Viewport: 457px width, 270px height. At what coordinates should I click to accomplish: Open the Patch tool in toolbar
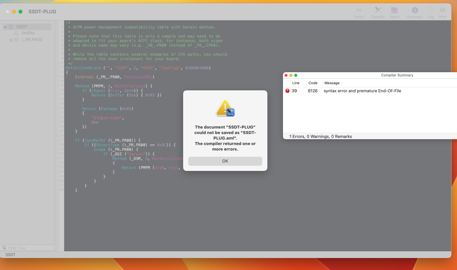(394, 13)
